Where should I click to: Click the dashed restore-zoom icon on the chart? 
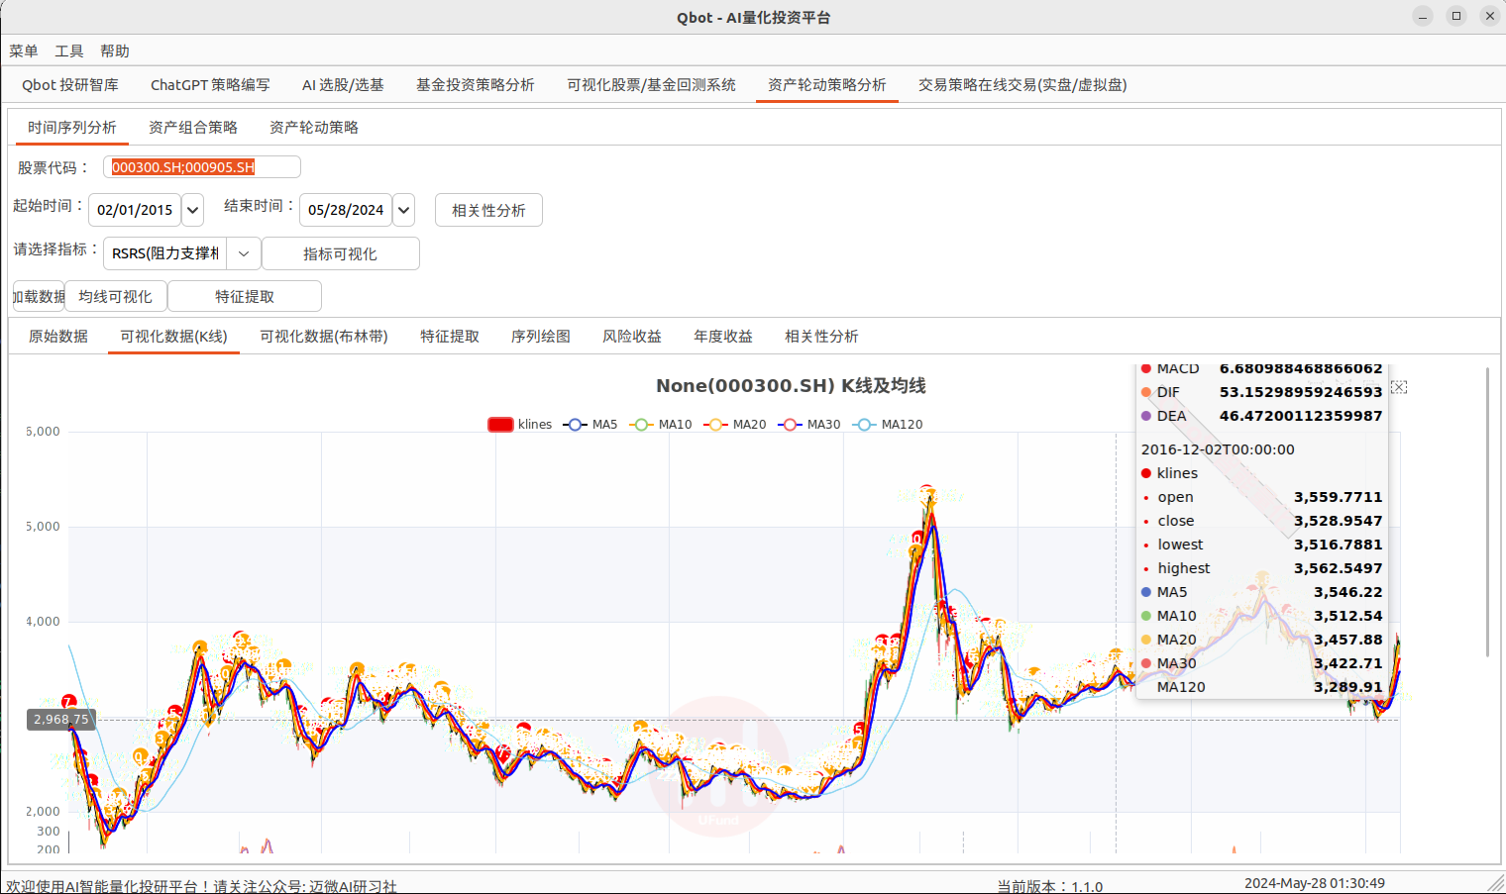[x=1398, y=388]
